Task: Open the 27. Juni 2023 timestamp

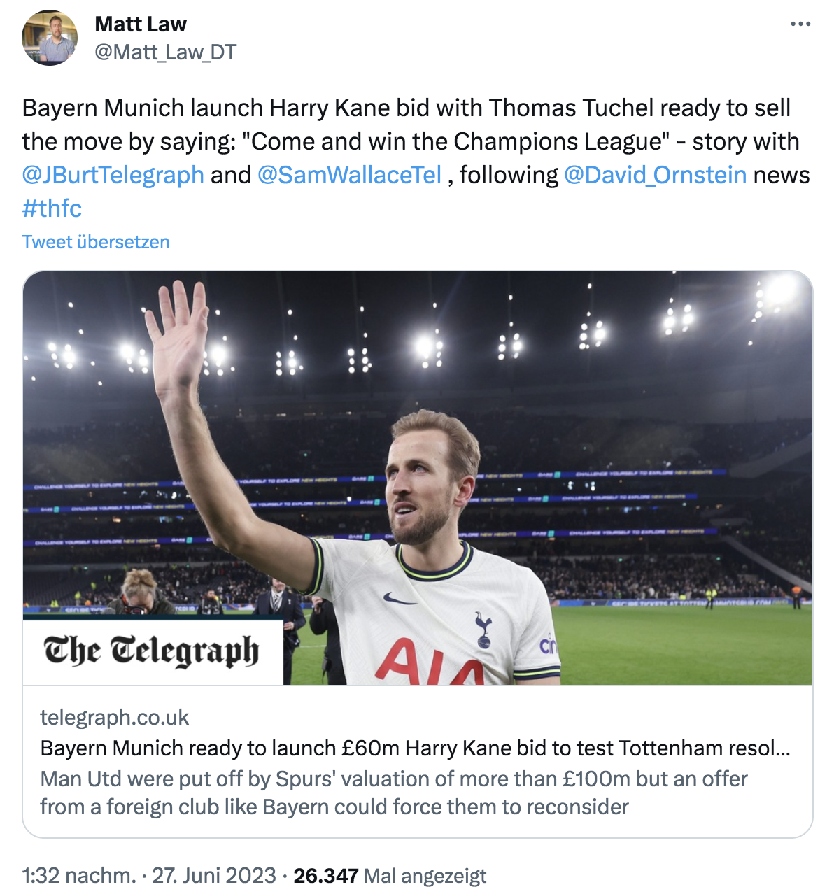Action: pos(214,876)
